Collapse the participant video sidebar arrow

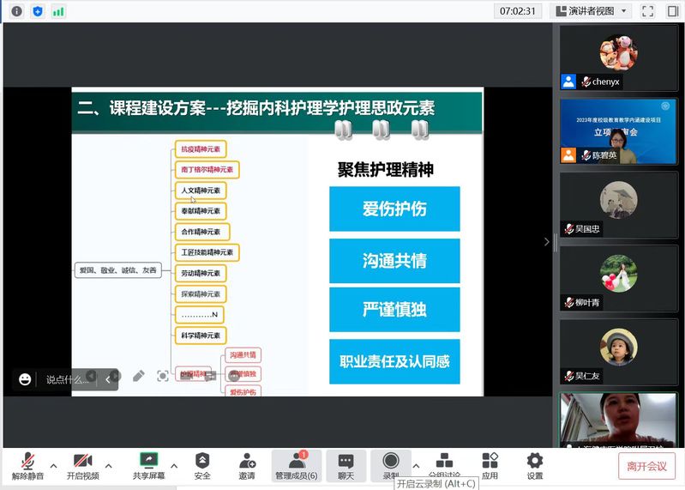(x=547, y=242)
